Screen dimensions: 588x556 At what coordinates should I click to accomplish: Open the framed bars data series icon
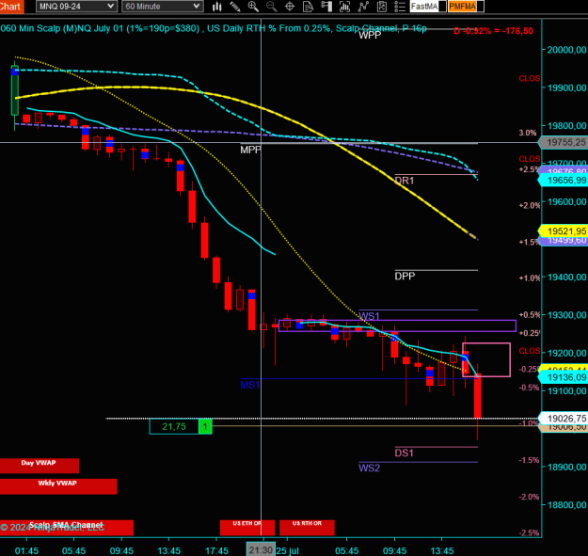pos(344,7)
